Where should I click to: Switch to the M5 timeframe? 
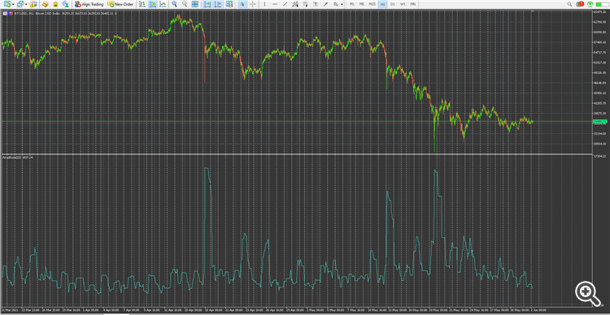pyautogui.click(x=362, y=4)
